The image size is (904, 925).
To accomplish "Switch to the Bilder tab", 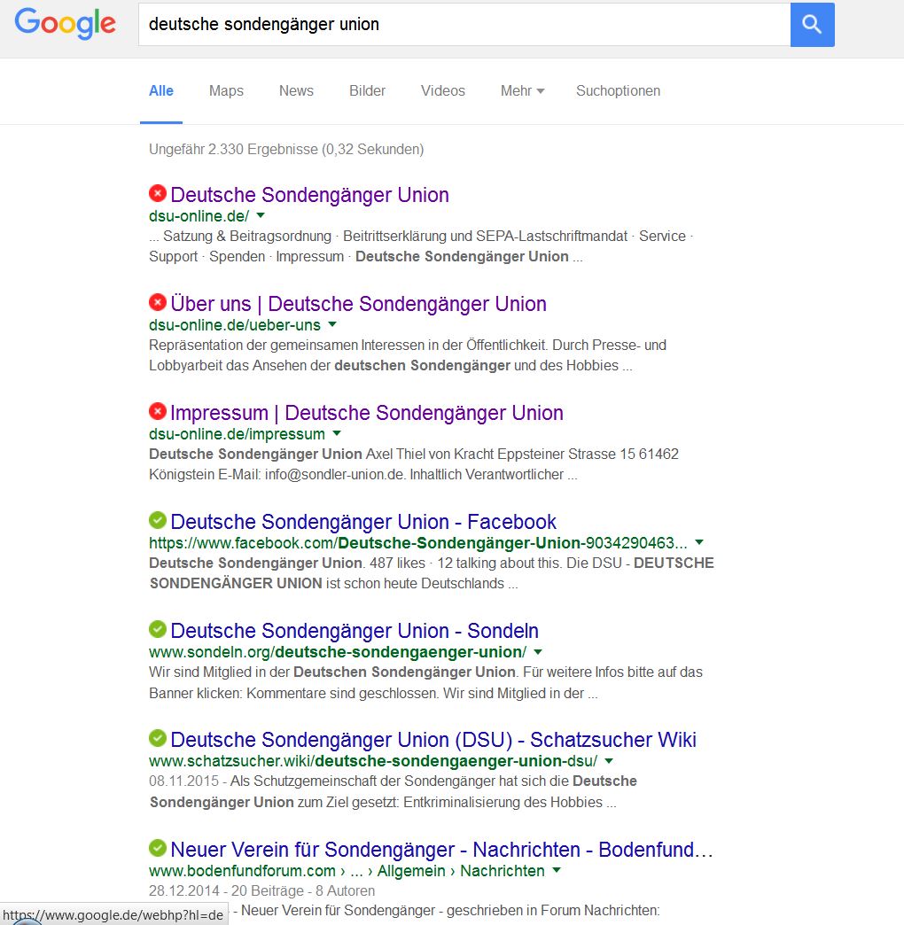I will (x=367, y=90).
